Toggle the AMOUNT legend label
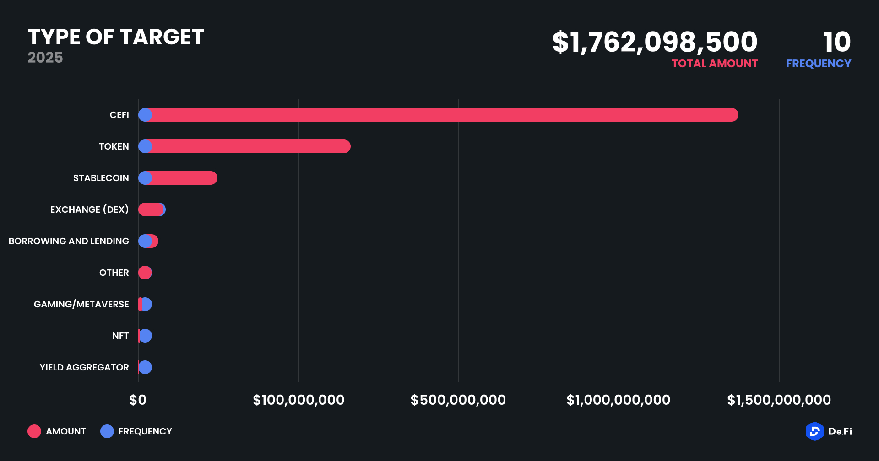879x461 pixels. (x=66, y=431)
